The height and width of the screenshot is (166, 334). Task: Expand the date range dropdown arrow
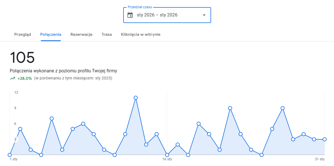pyautogui.click(x=204, y=15)
